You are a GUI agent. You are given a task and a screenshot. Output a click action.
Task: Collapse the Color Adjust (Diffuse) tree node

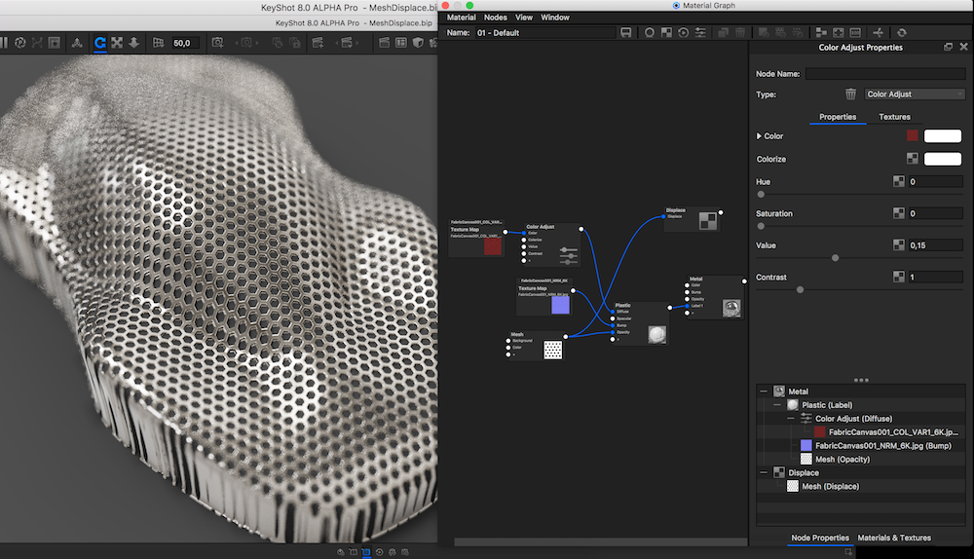pos(791,419)
